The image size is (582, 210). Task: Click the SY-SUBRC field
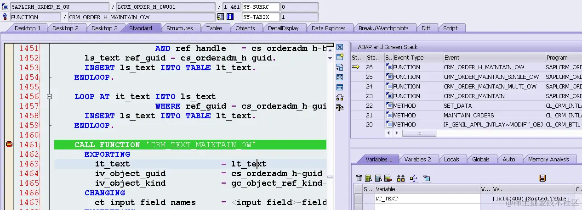tap(261, 7)
